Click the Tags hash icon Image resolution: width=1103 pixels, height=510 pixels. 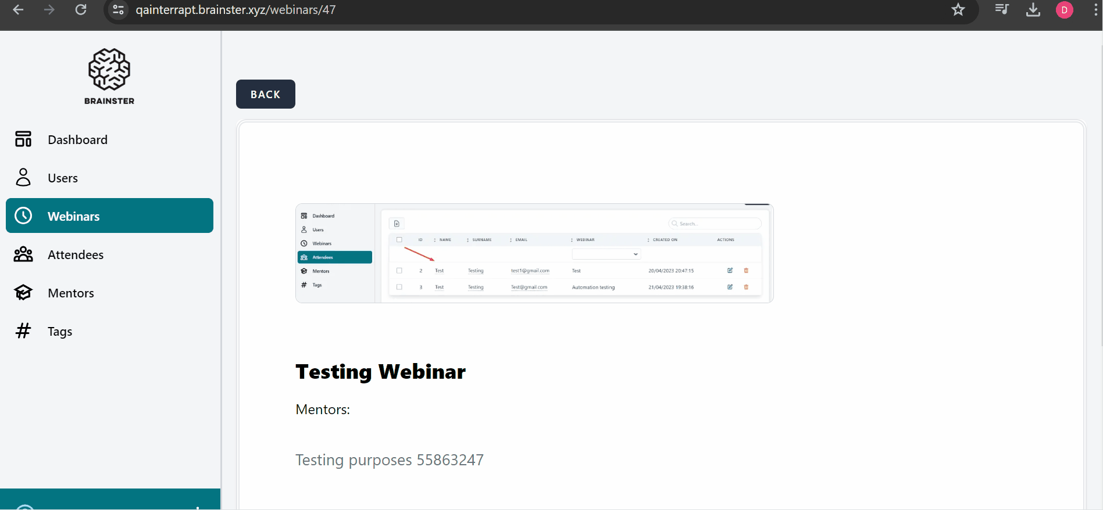coord(23,331)
